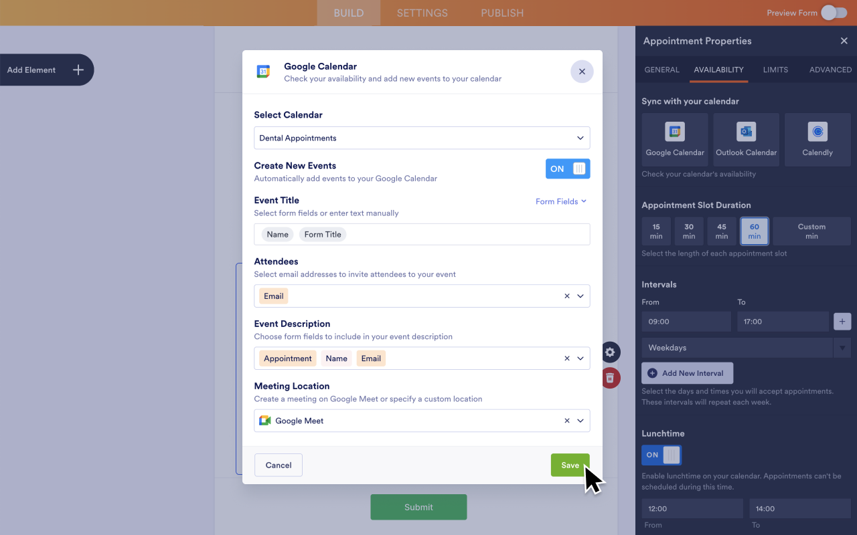Click the 12:00 lunchtime From field

tap(692, 508)
